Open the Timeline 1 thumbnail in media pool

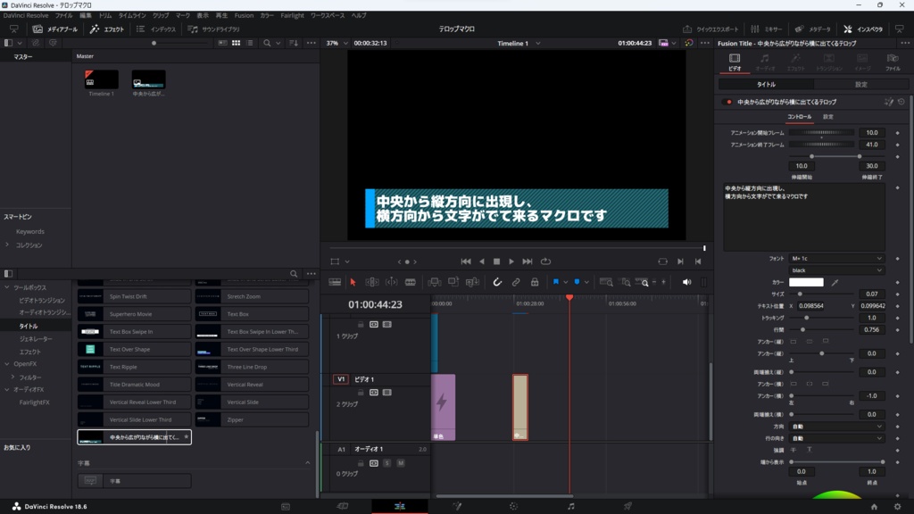pyautogui.click(x=102, y=79)
